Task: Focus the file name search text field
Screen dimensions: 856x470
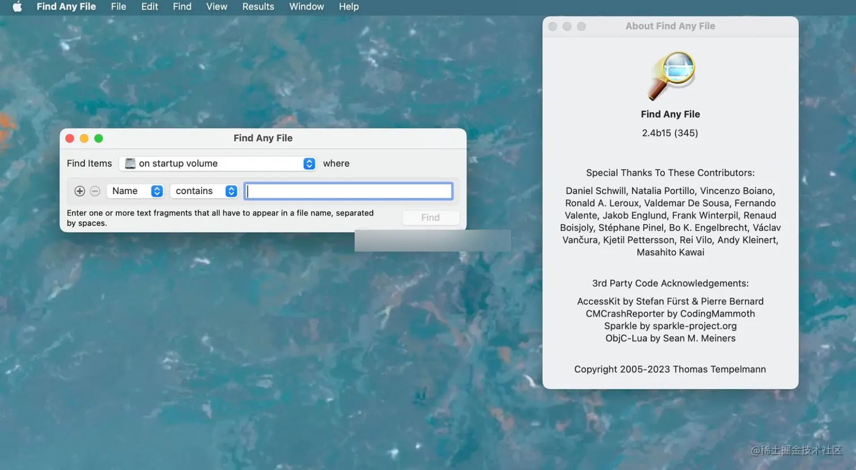Action: (348, 191)
